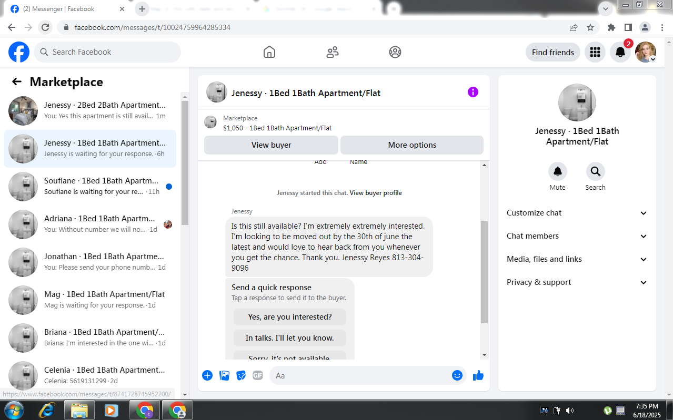
Task: Open Adriana 1Bed 1Bath conversation
Action: [91, 224]
